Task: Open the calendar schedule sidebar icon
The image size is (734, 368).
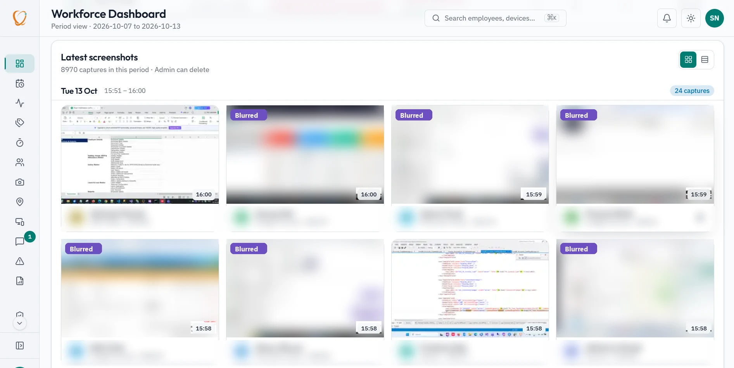Action: tap(20, 83)
